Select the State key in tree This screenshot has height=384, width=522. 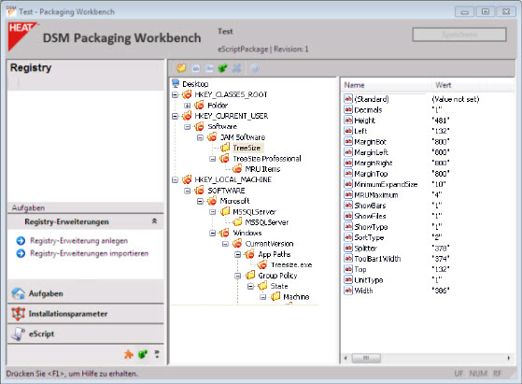click(x=279, y=286)
